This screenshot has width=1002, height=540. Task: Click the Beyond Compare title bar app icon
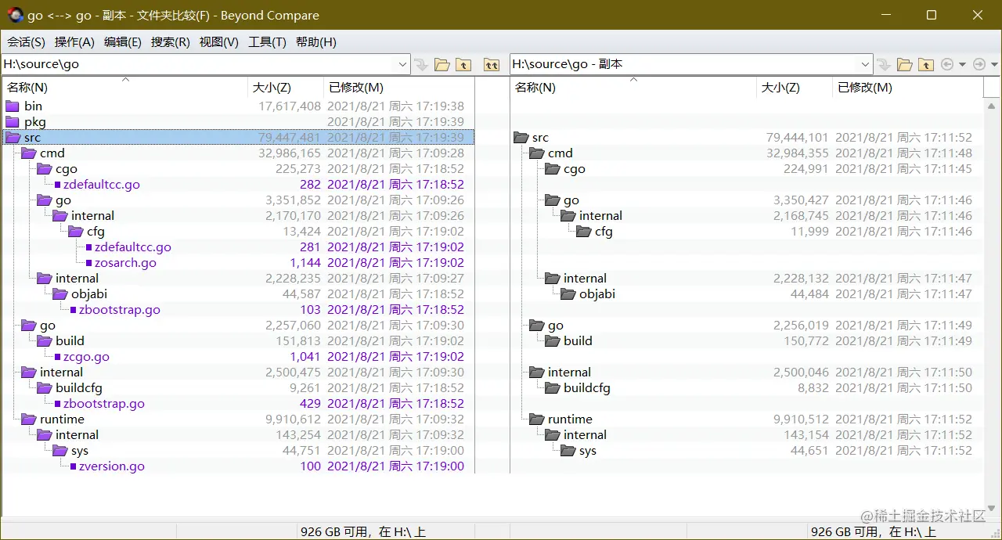[15, 15]
